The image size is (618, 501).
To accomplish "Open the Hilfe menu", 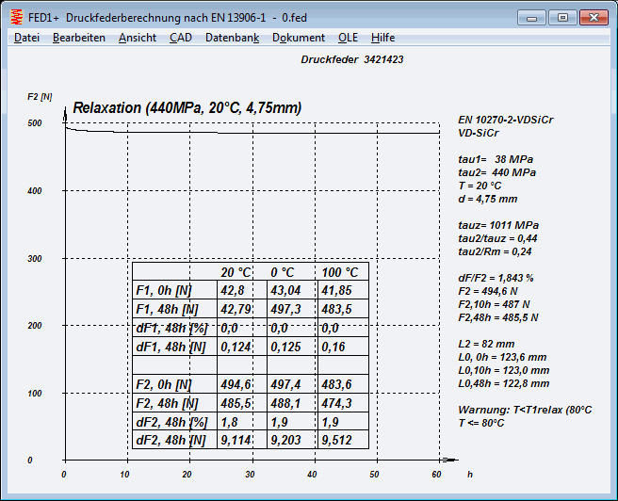I will (x=383, y=38).
